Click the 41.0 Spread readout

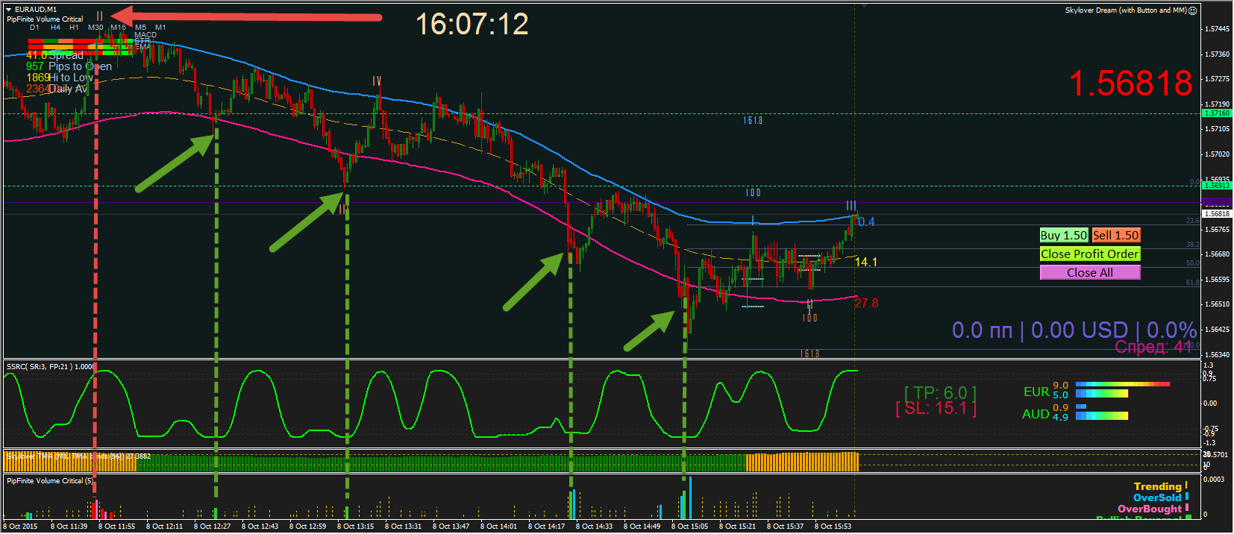pyautogui.click(x=54, y=55)
